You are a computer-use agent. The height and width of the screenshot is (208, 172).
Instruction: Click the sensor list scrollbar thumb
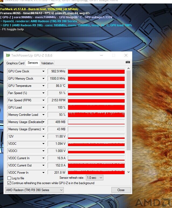click(x=128, y=110)
